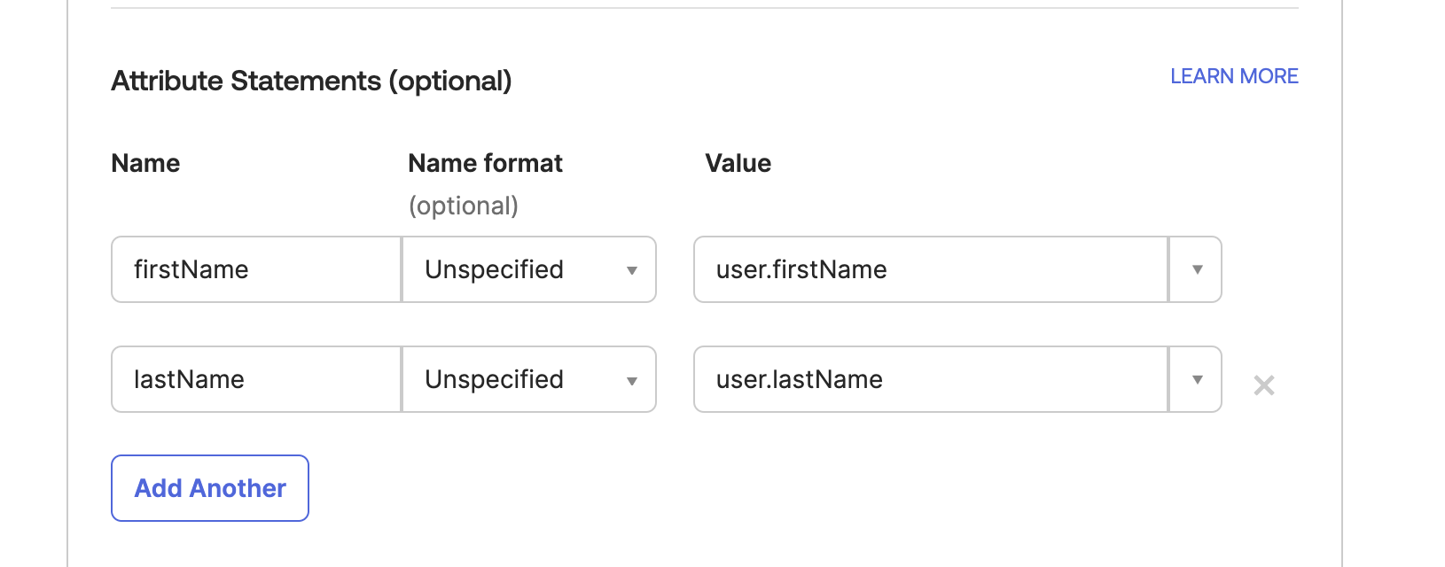Expand the lastName row's Unspecified name format
This screenshot has width=1445, height=567.
tap(529, 379)
